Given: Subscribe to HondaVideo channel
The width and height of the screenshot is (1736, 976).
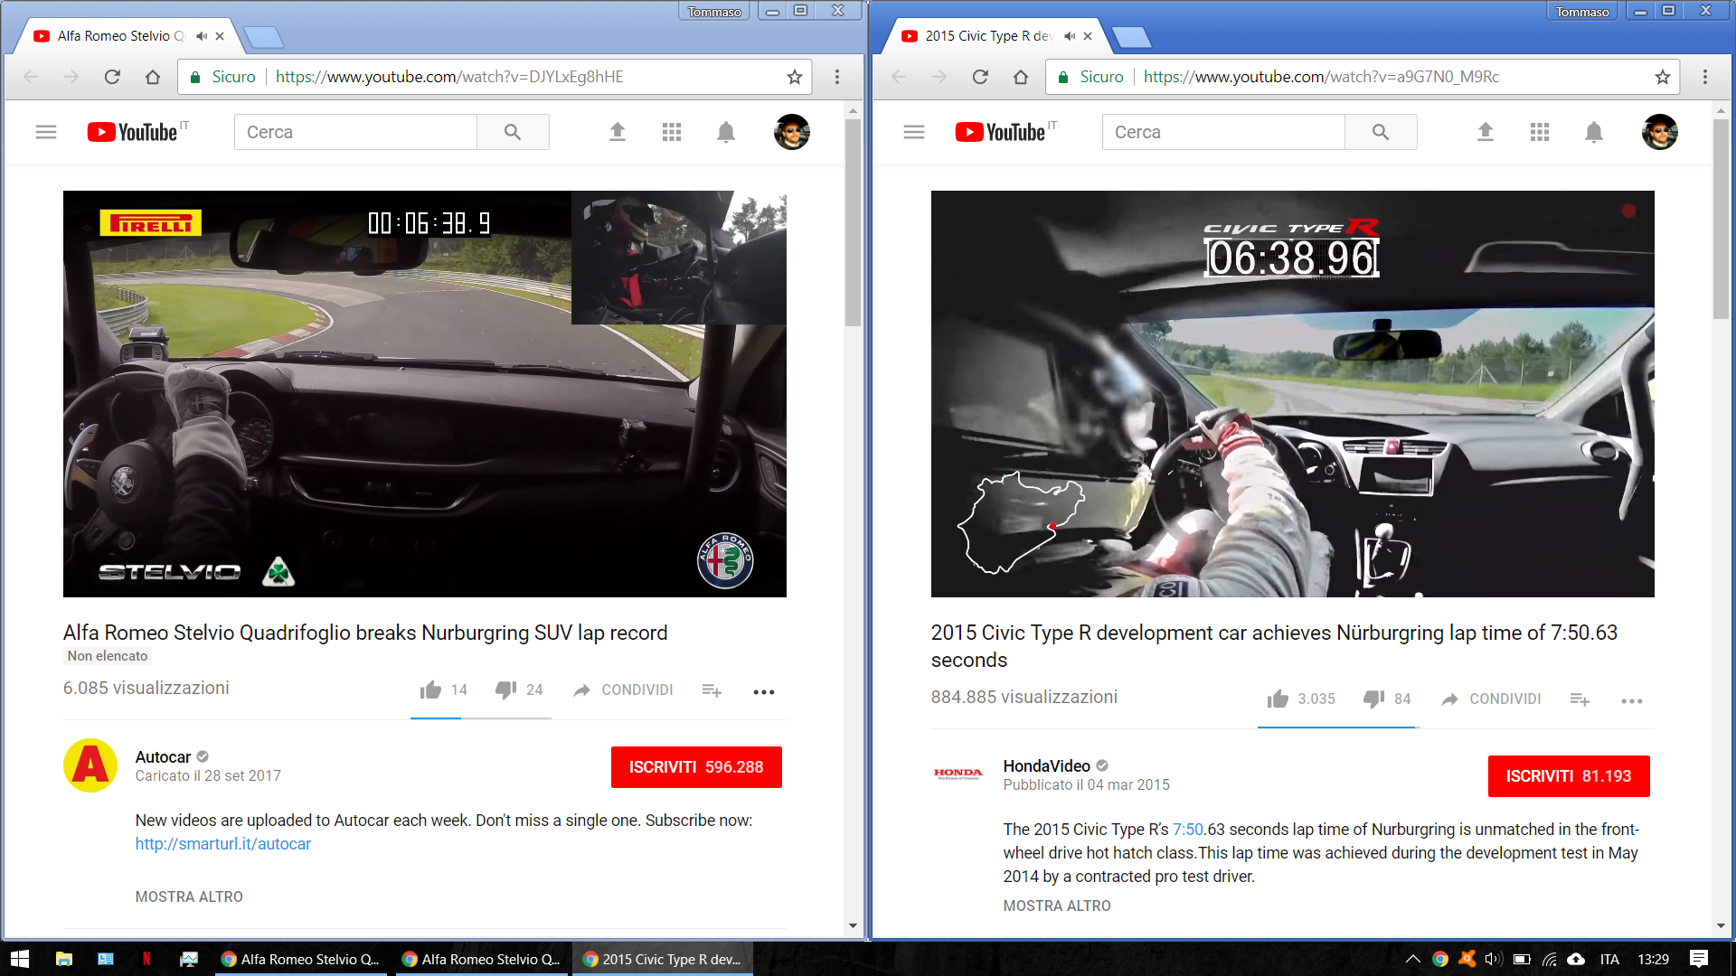Looking at the screenshot, I should pyautogui.click(x=1569, y=776).
